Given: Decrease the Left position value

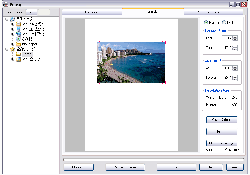Looking at the screenshot, I should [235, 39].
